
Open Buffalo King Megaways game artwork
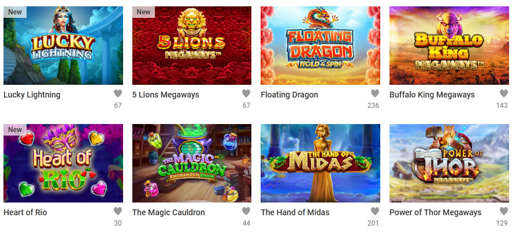(449, 46)
